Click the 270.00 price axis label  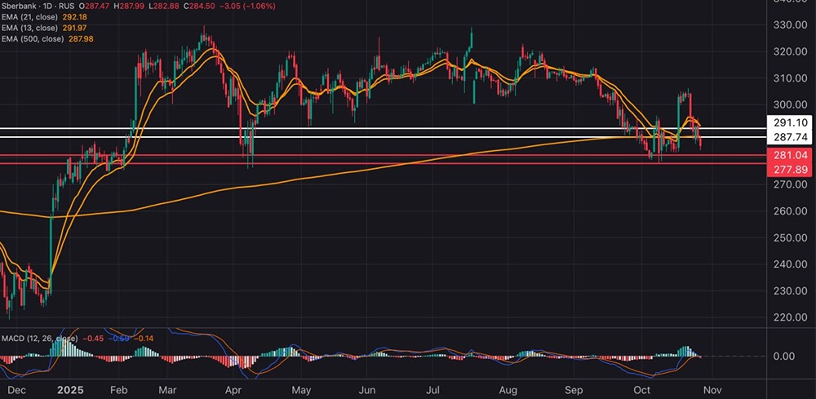[791, 184]
